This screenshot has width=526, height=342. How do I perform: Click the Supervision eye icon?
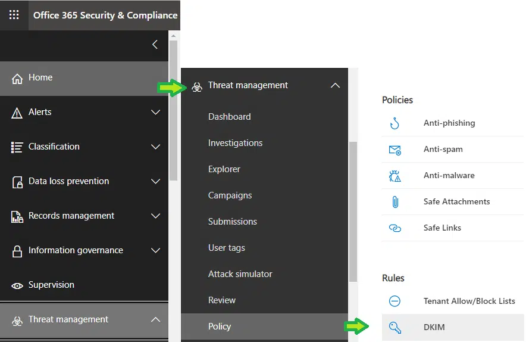point(17,285)
